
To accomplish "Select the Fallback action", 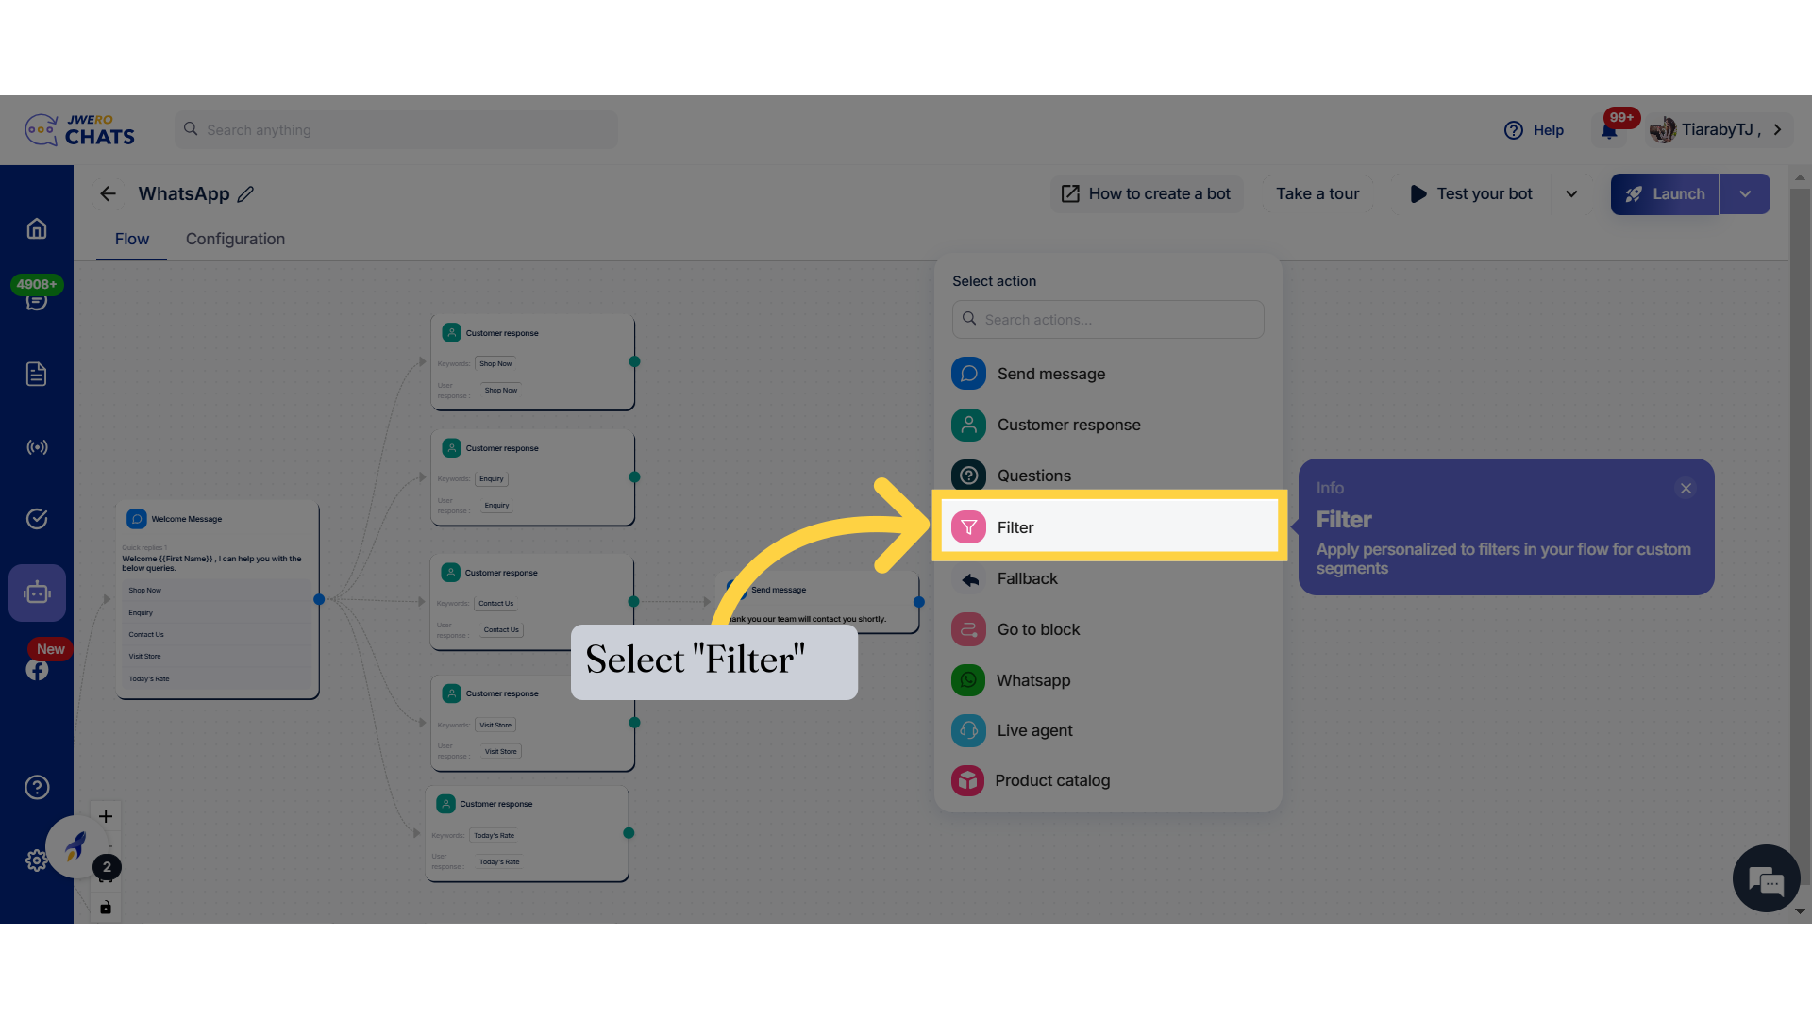I will coord(1028,578).
